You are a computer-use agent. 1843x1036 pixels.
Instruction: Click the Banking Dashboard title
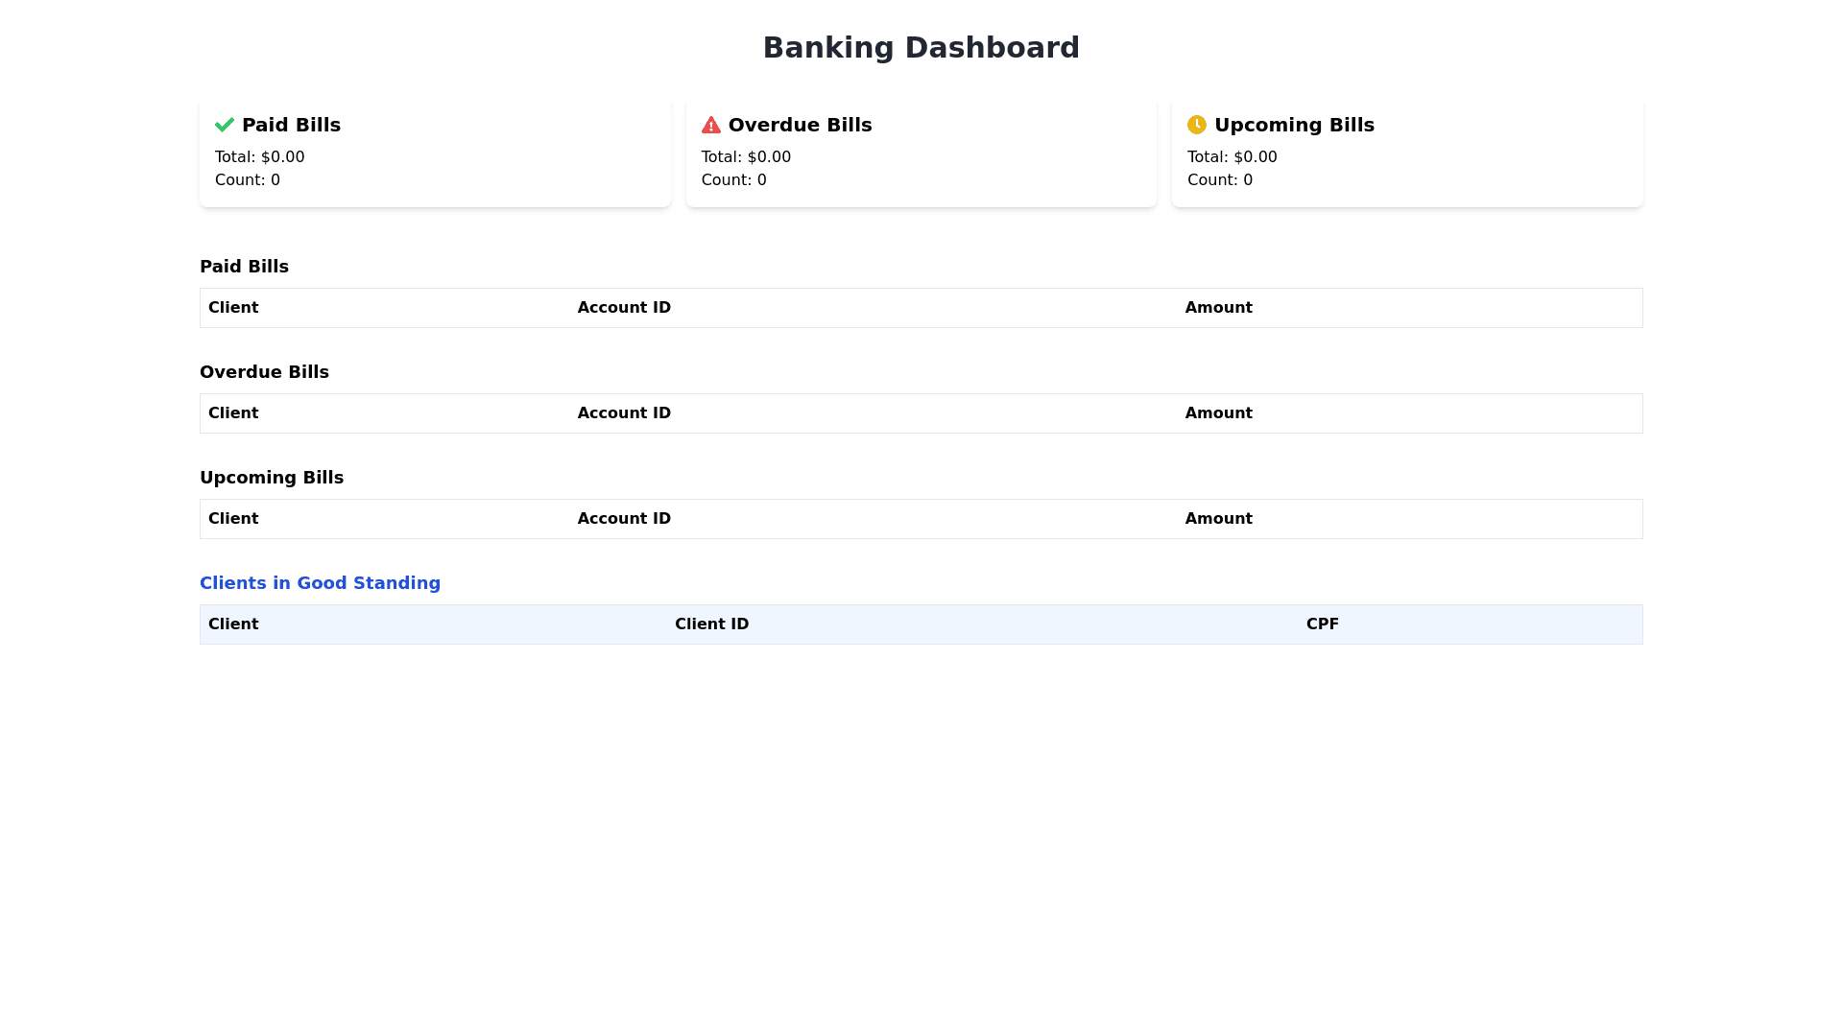tap(921, 48)
